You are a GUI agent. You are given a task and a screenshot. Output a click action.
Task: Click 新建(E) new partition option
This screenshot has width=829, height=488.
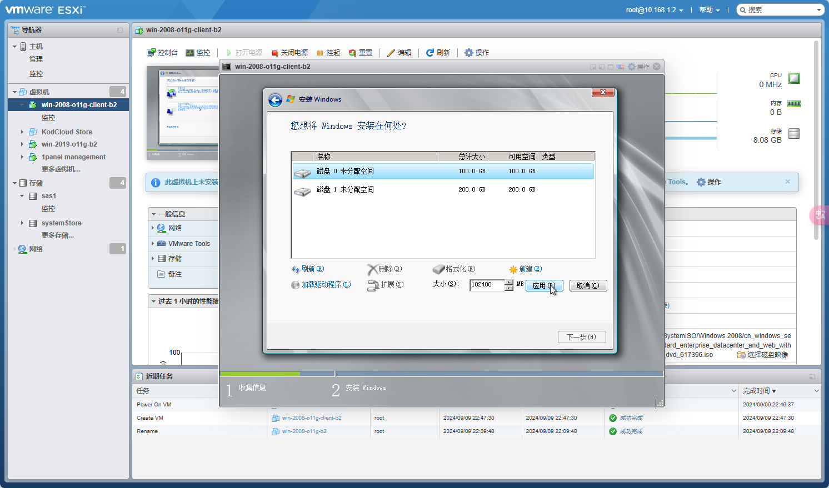(x=525, y=269)
